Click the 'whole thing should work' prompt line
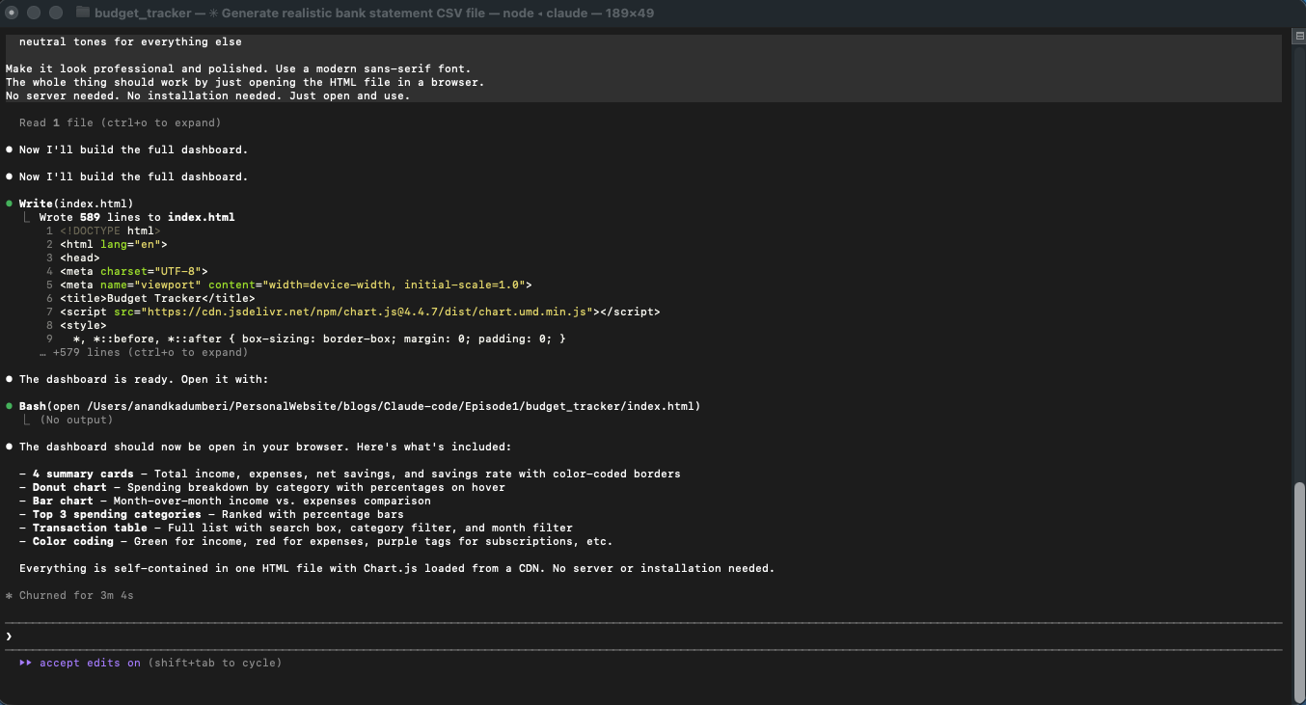This screenshot has height=705, width=1306. [245, 82]
